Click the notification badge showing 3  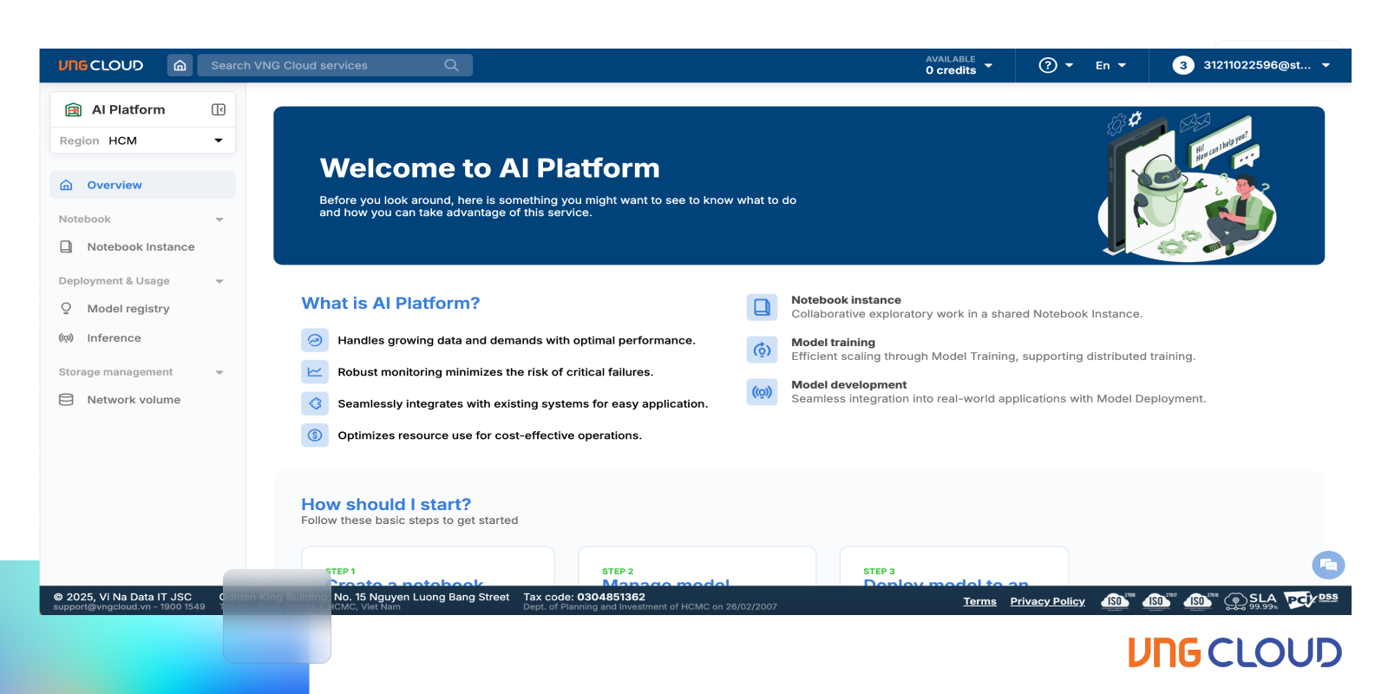[1183, 65]
